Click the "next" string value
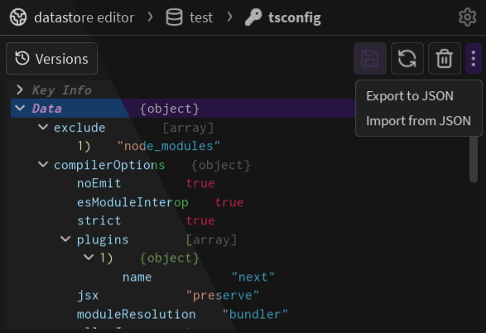This screenshot has height=333, width=486. pos(253,277)
